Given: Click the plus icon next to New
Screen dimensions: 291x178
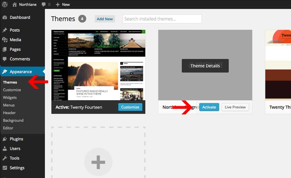Looking at the screenshot, I should (x=58, y=4).
